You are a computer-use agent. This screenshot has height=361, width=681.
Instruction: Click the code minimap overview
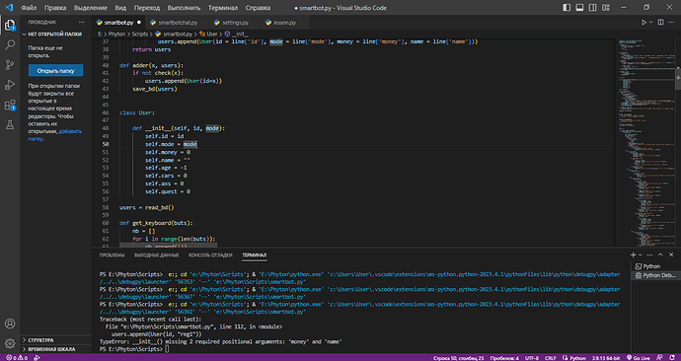tap(644, 143)
